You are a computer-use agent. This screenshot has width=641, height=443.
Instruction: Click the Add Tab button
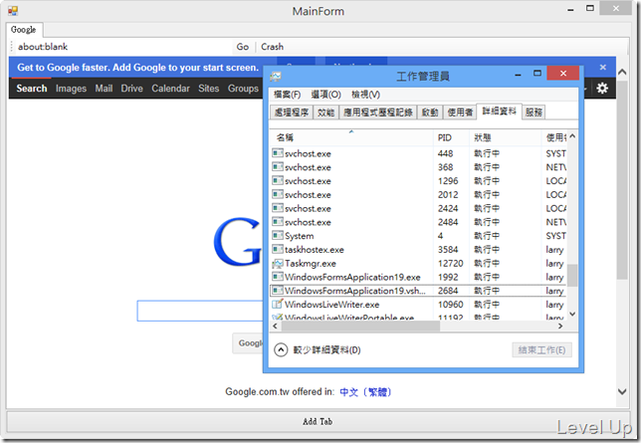tap(318, 421)
